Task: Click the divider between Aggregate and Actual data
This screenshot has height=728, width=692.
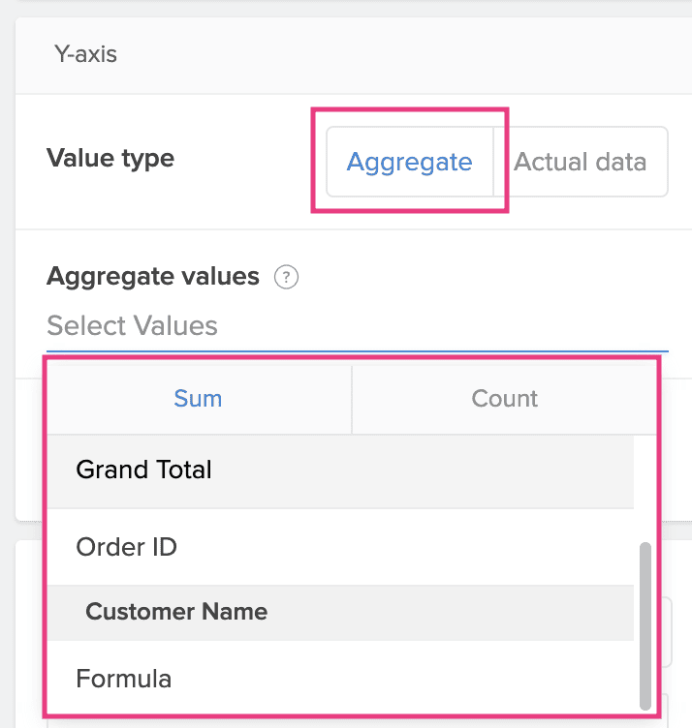Action: coord(493,162)
